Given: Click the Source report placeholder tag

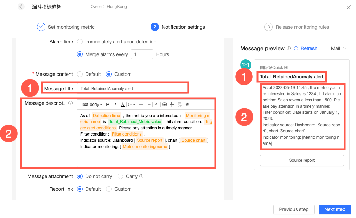Looking at the screenshot, I should [150, 140].
